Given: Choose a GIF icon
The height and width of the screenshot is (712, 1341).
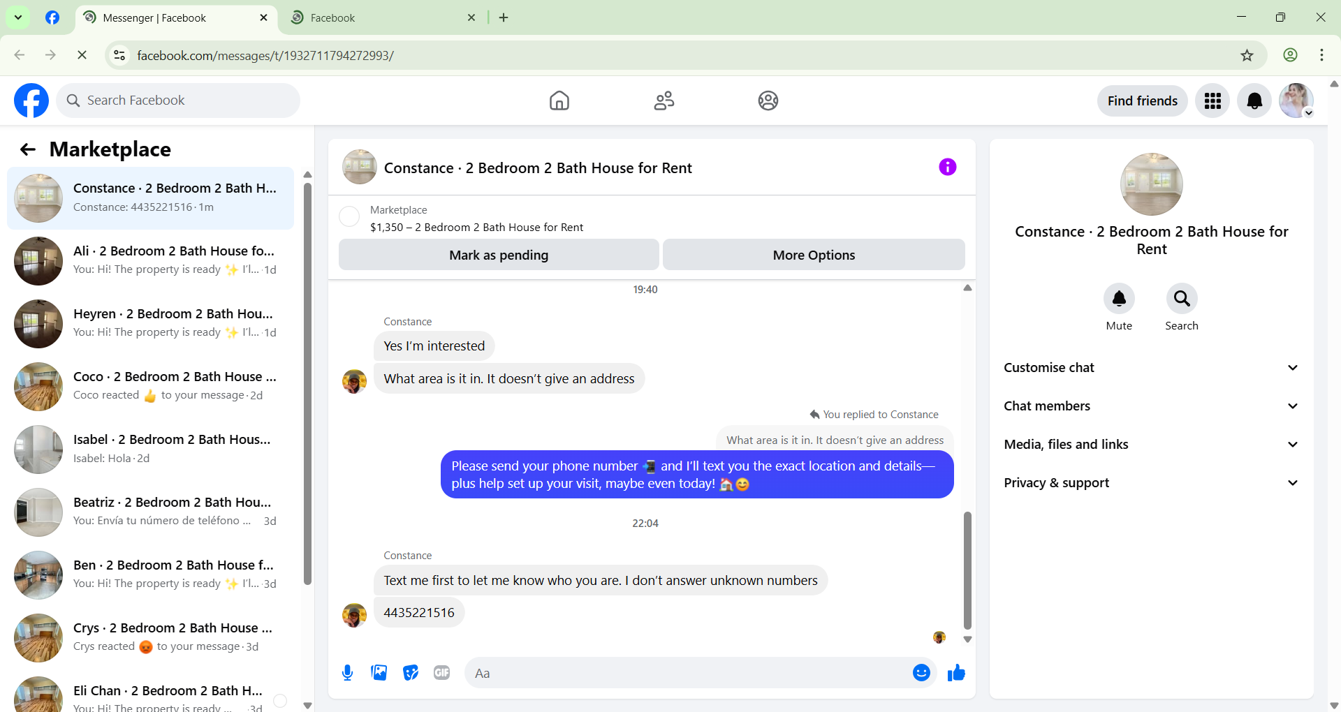Looking at the screenshot, I should pyautogui.click(x=442, y=673).
